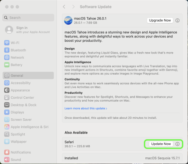This screenshot has height=164, width=188.
Task: Click the Control Center icon
Action: tap(7, 98)
